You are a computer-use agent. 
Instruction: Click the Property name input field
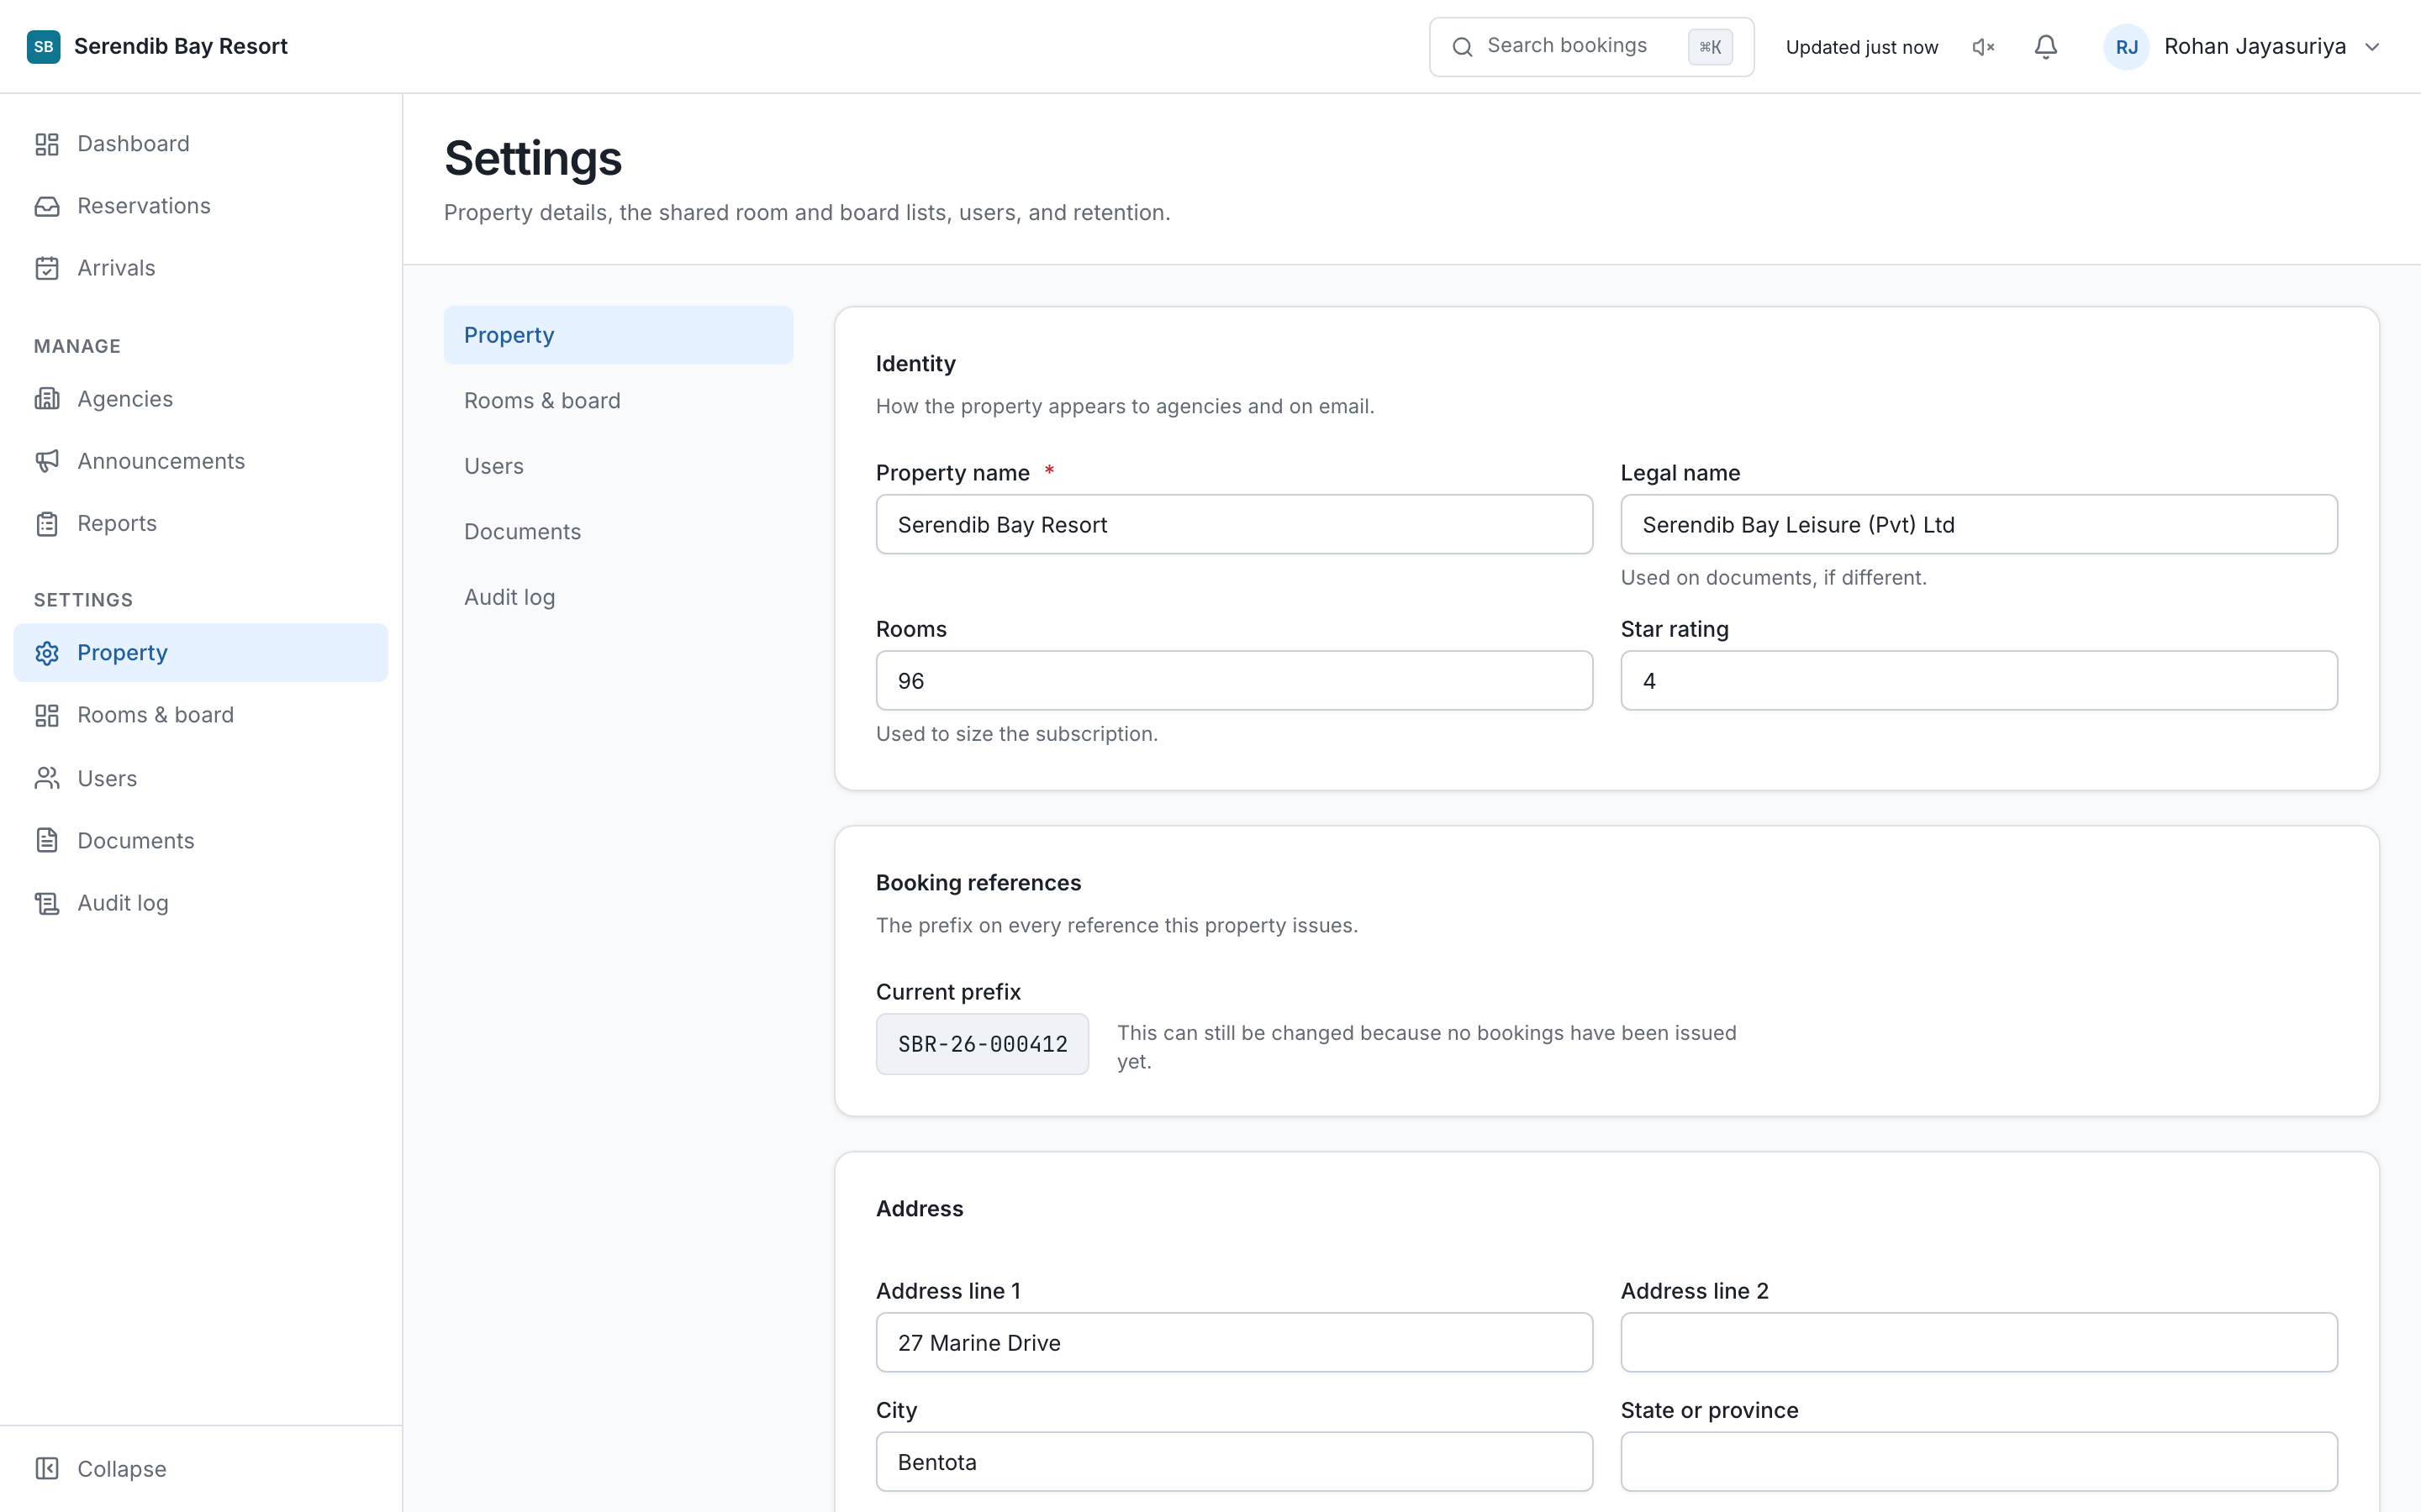(x=1233, y=524)
